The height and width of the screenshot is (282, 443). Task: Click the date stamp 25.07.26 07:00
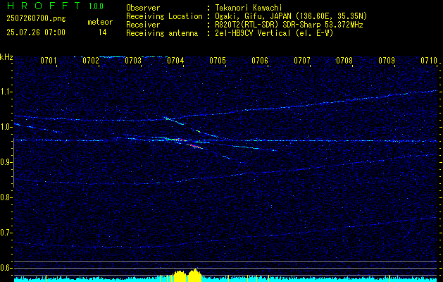point(36,32)
